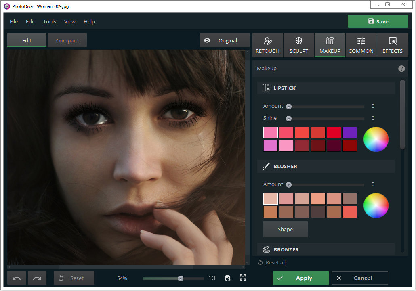The image size is (416, 291).
Task: Open the File menu
Action: pyautogui.click(x=14, y=21)
